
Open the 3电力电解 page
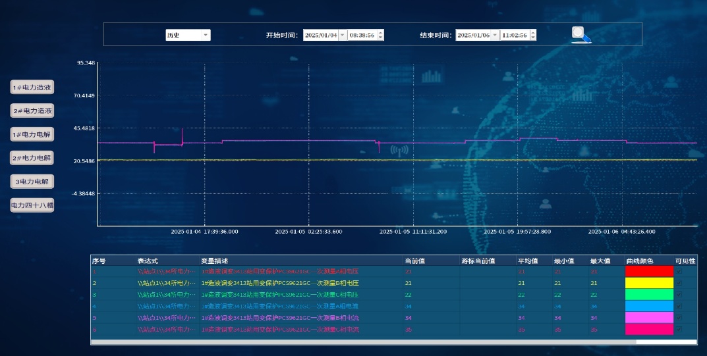tap(32, 181)
